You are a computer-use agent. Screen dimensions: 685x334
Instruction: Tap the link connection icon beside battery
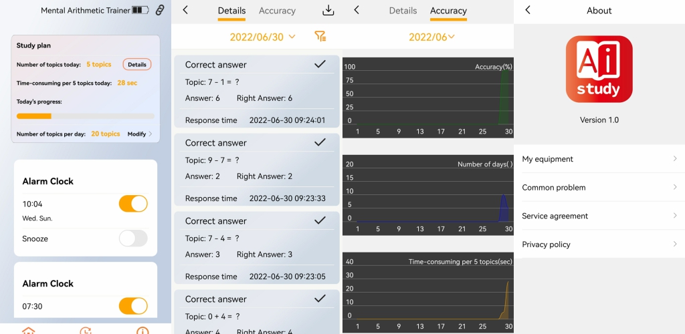(x=160, y=10)
